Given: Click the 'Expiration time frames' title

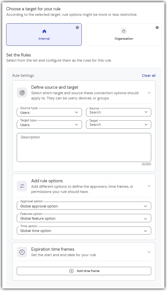Looking at the screenshot, I should 52,249.
